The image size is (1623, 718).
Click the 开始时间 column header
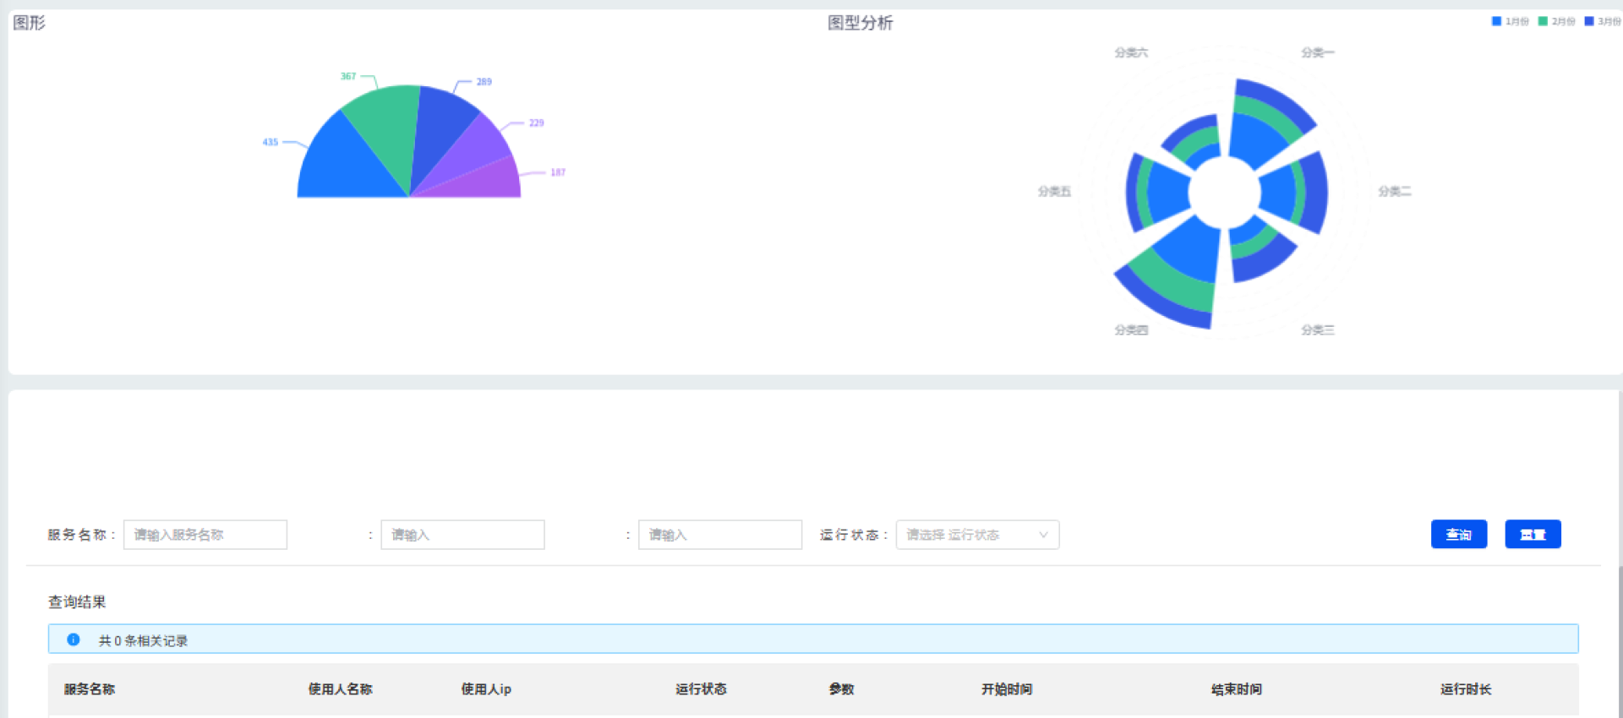click(x=1006, y=689)
